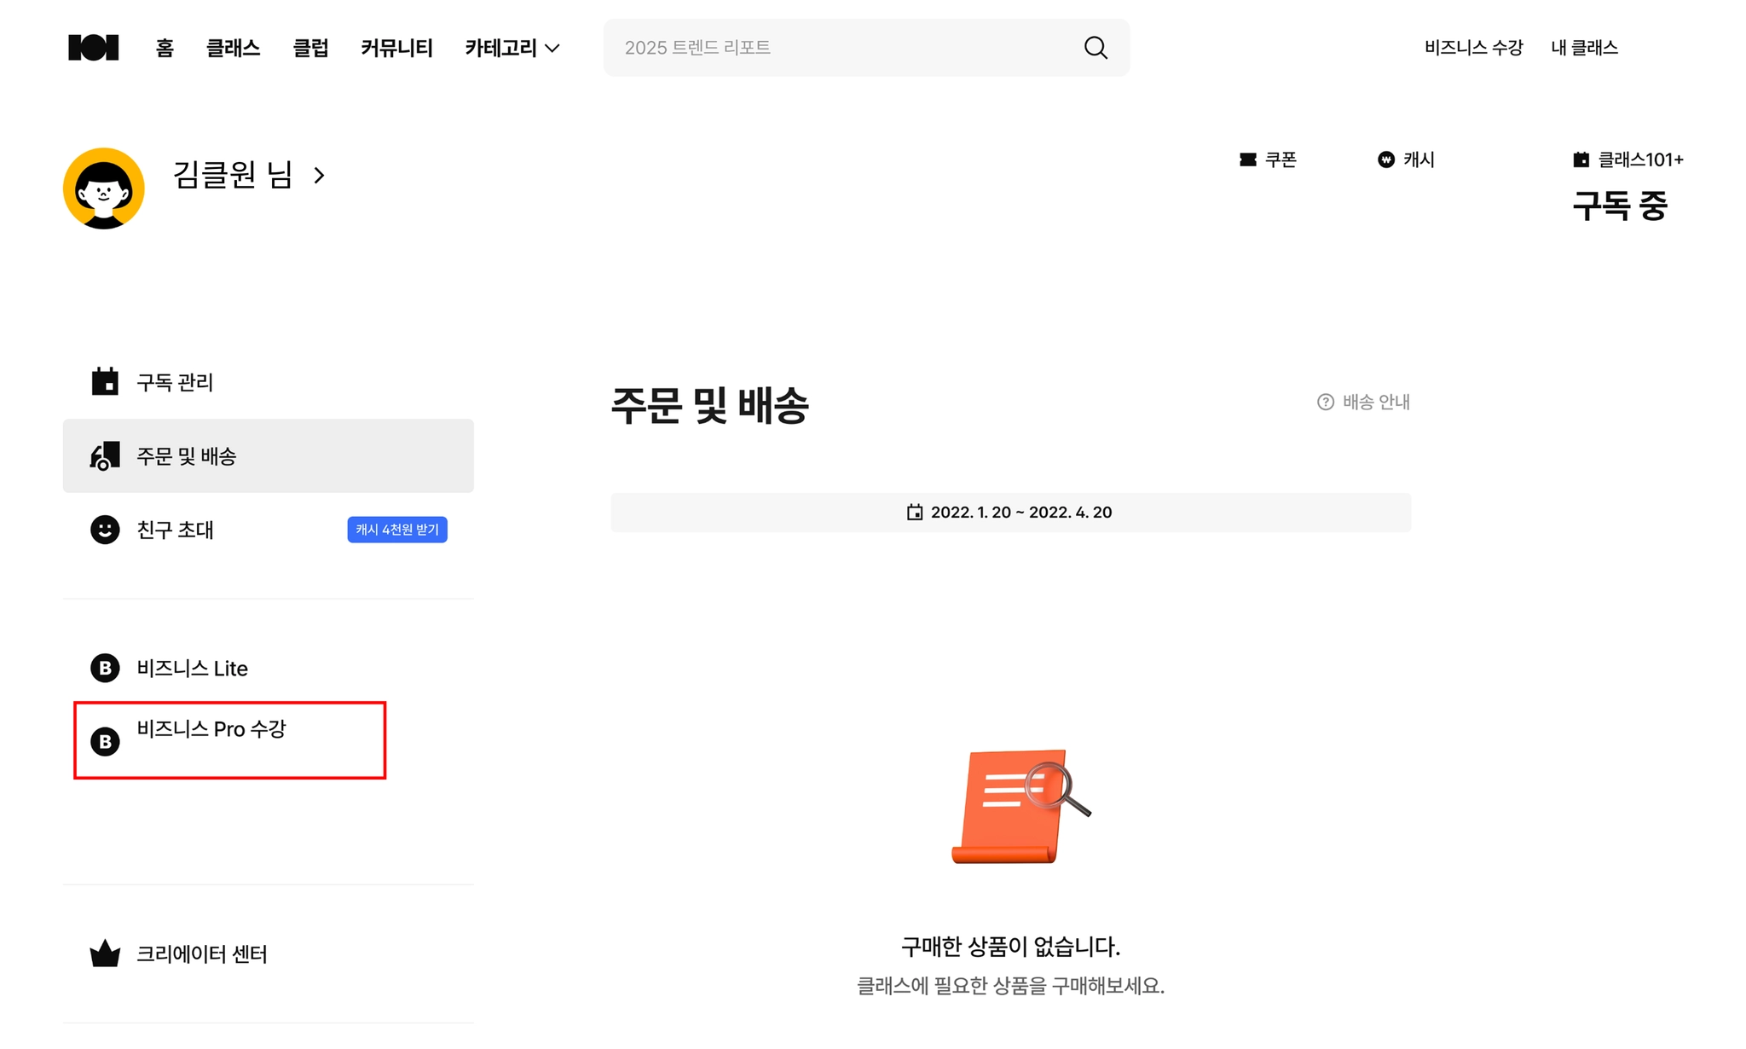Click the 내 클래스 link

pyautogui.click(x=1584, y=48)
